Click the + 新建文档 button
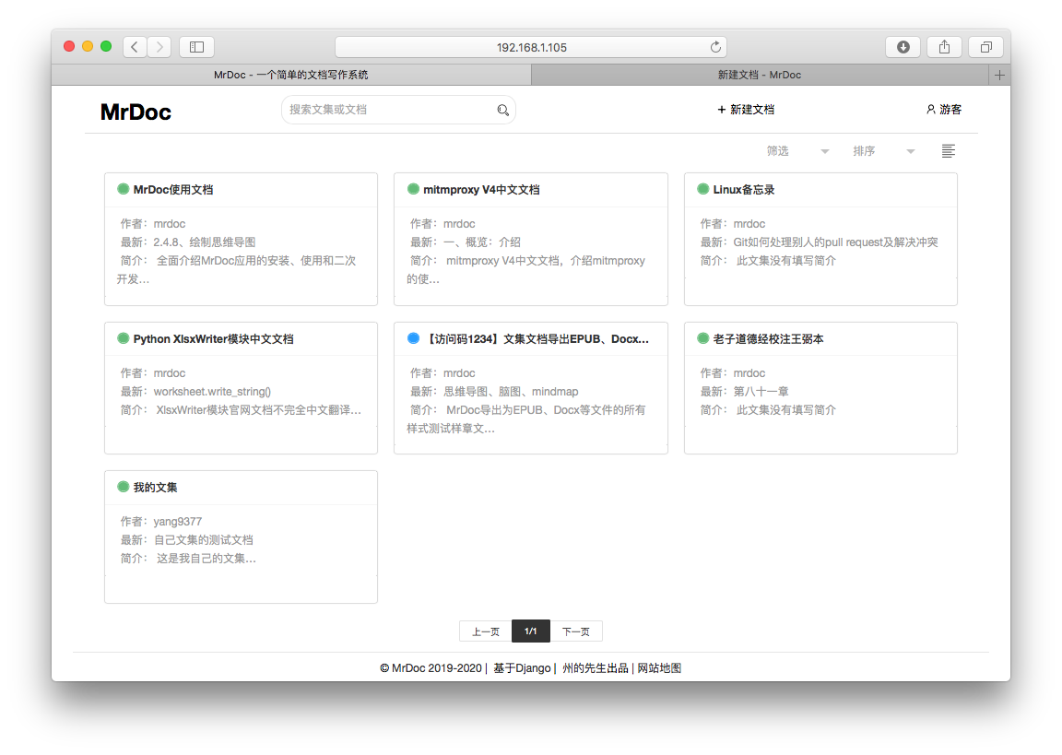This screenshot has height=755, width=1062. tap(746, 110)
